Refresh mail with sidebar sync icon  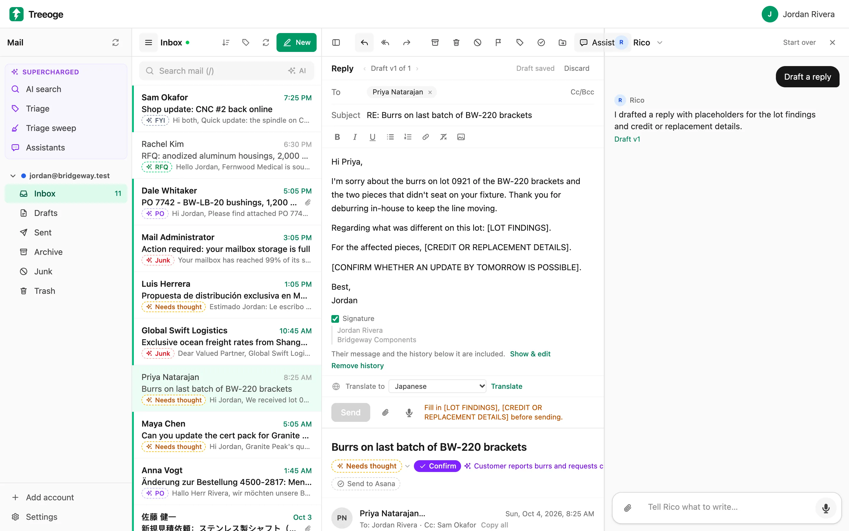point(116,42)
